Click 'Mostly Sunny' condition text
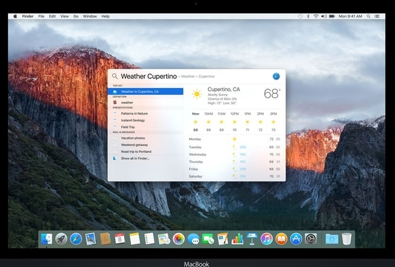 (x=218, y=95)
